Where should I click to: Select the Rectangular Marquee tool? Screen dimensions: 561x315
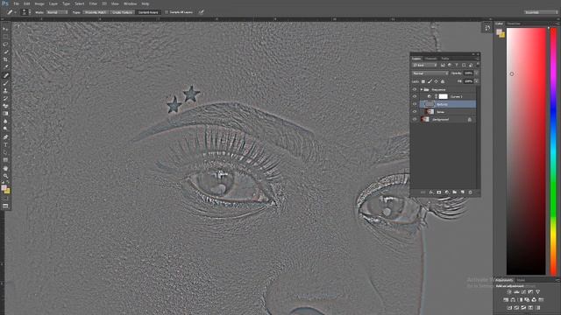[x=5, y=37]
